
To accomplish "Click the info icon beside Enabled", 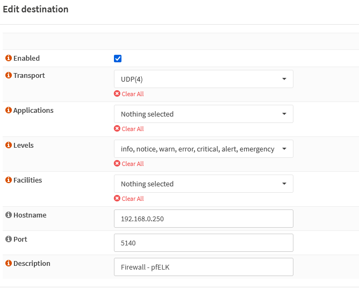I will pyautogui.click(x=9, y=58).
